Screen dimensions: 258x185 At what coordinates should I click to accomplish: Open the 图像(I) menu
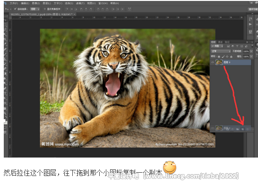coord(36,3)
